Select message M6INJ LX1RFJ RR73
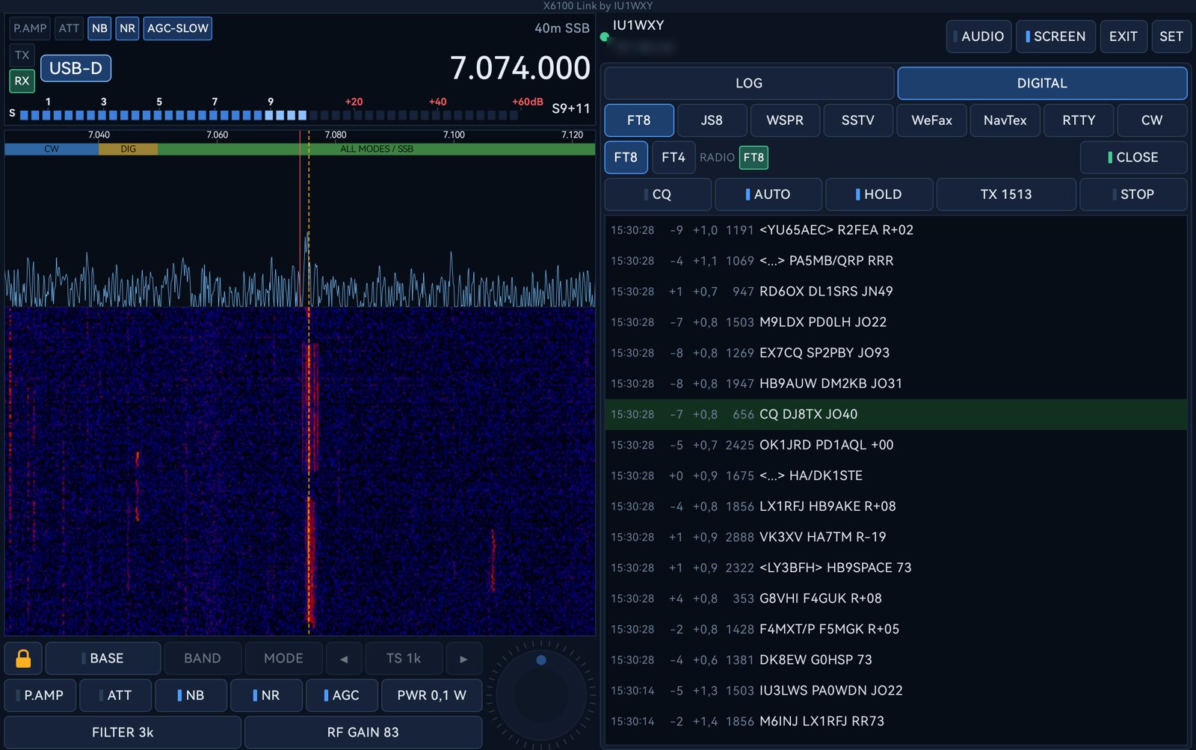The width and height of the screenshot is (1196, 750). [896, 721]
